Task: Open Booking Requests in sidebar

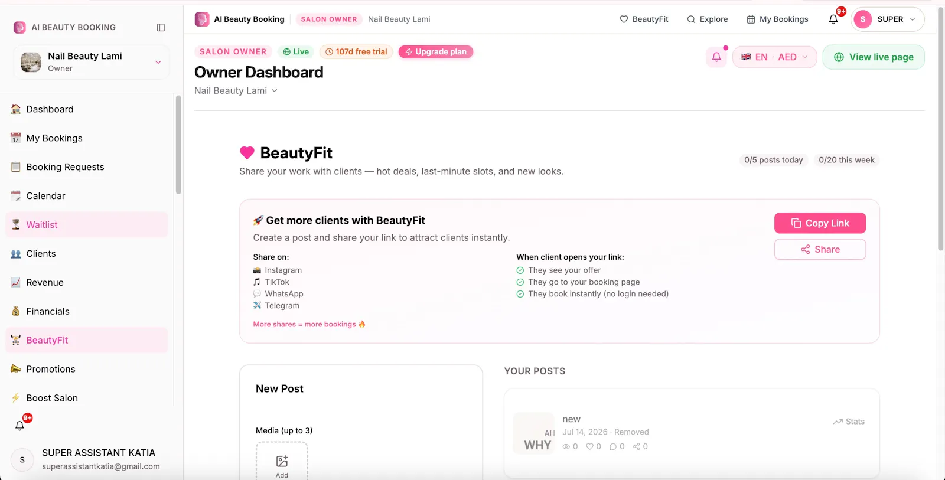Action: pos(87,167)
